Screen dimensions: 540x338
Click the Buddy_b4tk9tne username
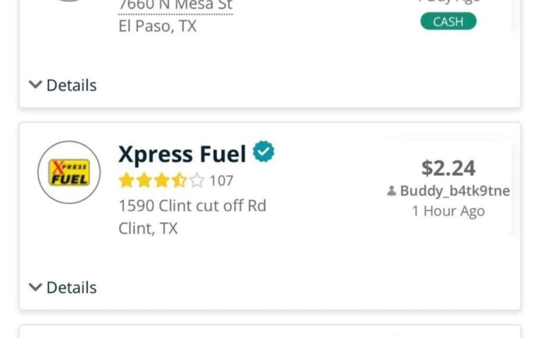pyautogui.click(x=455, y=190)
